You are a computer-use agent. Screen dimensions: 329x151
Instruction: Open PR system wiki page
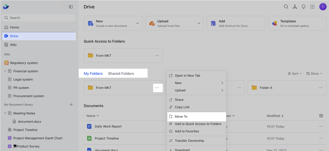click(21, 88)
